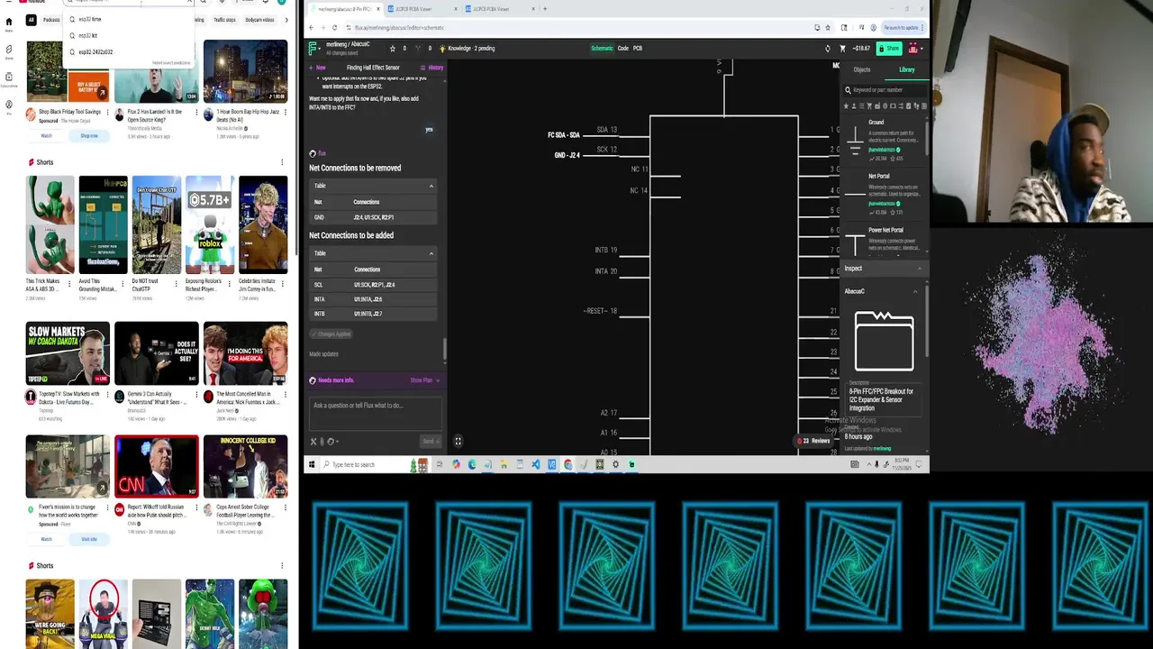Open Chrome from the taskbar
This screenshot has width=1153, height=649.
(x=568, y=464)
